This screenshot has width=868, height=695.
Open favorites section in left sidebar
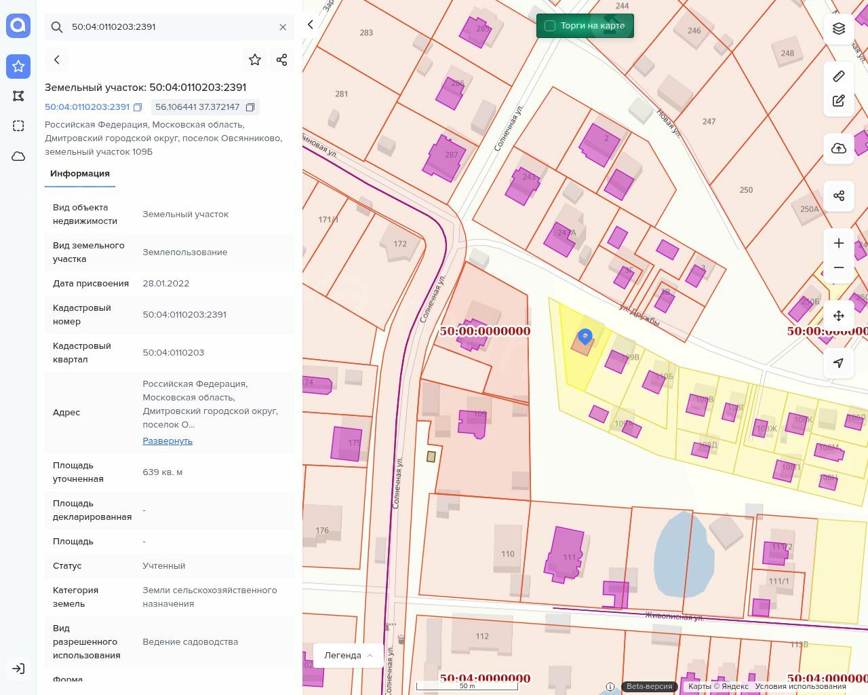[x=18, y=66]
